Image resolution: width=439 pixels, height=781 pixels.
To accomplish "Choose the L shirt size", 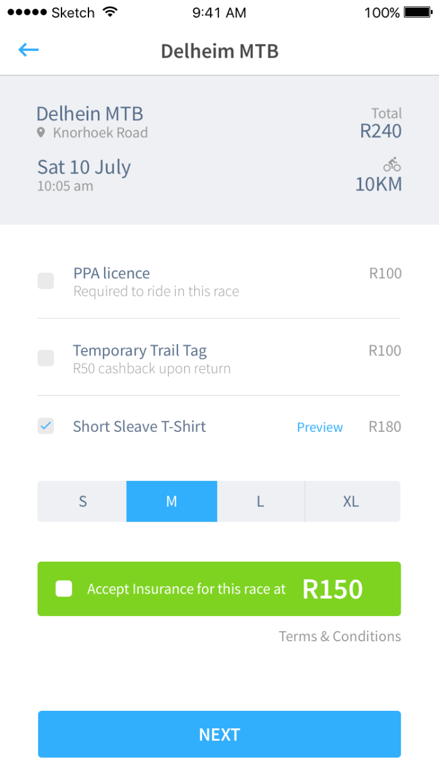I will 260,501.
